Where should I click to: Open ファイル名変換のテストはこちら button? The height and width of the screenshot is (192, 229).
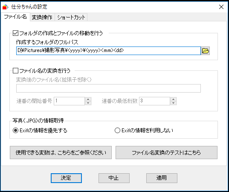(166, 153)
